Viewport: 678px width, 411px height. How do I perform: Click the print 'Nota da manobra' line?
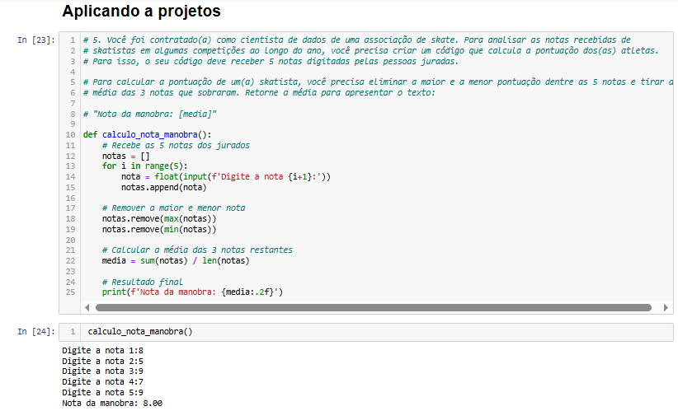tap(192, 292)
